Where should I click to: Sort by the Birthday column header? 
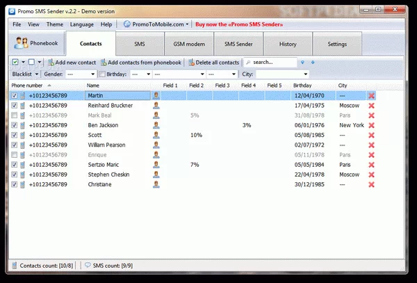302,86
